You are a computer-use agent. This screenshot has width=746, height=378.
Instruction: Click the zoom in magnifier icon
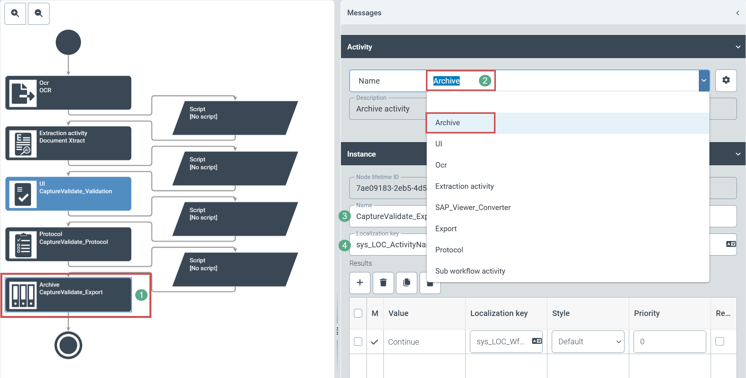click(15, 13)
